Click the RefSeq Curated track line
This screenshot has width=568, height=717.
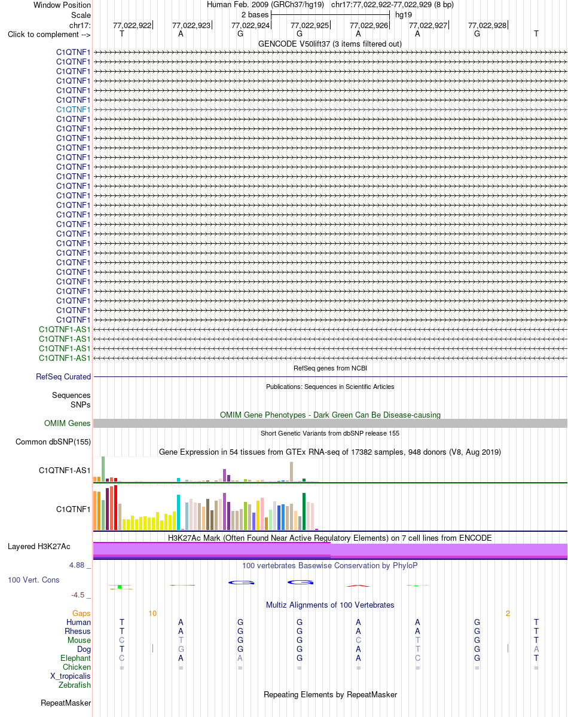tap(330, 377)
